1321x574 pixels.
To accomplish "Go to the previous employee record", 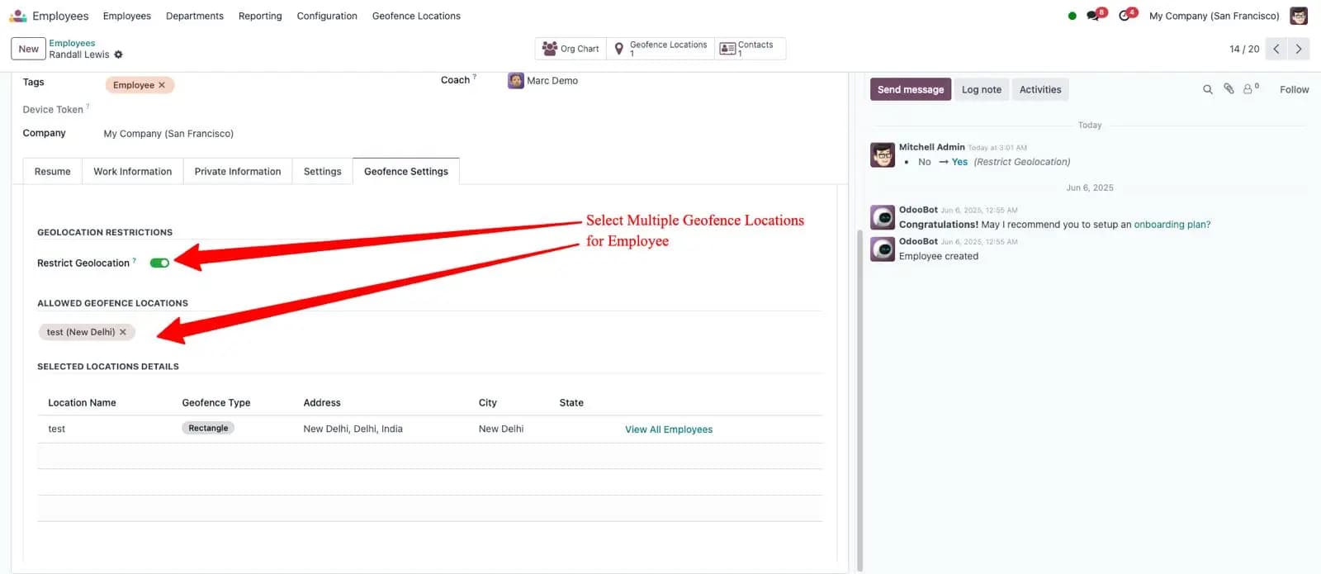I will click(1276, 49).
